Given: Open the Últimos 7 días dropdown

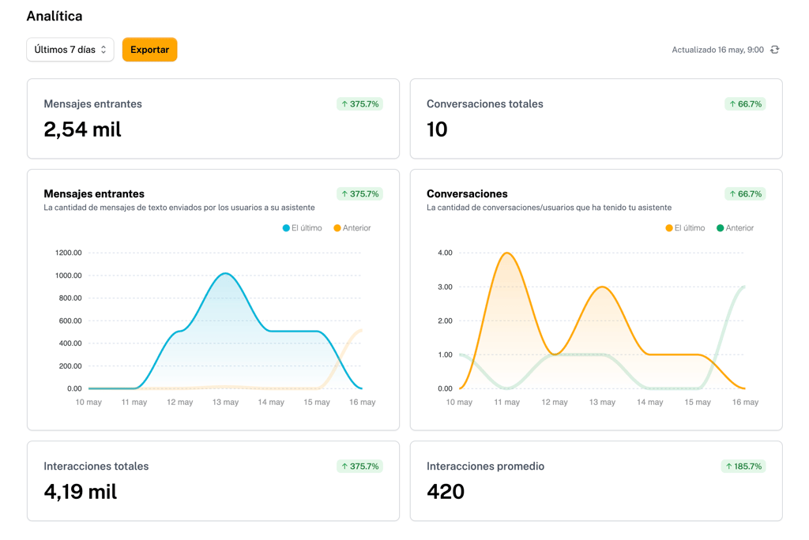Looking at the screenshot, I should tap(70, 50).
